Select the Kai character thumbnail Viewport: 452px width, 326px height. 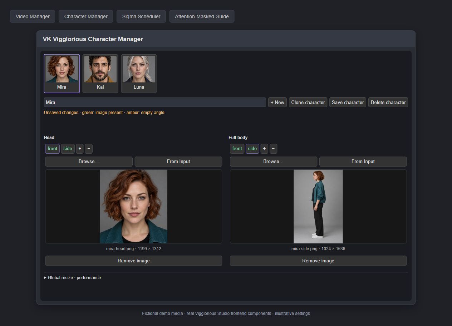100,74
